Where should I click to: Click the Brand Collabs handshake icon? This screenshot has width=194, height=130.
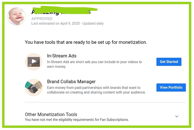pos(34,87)
